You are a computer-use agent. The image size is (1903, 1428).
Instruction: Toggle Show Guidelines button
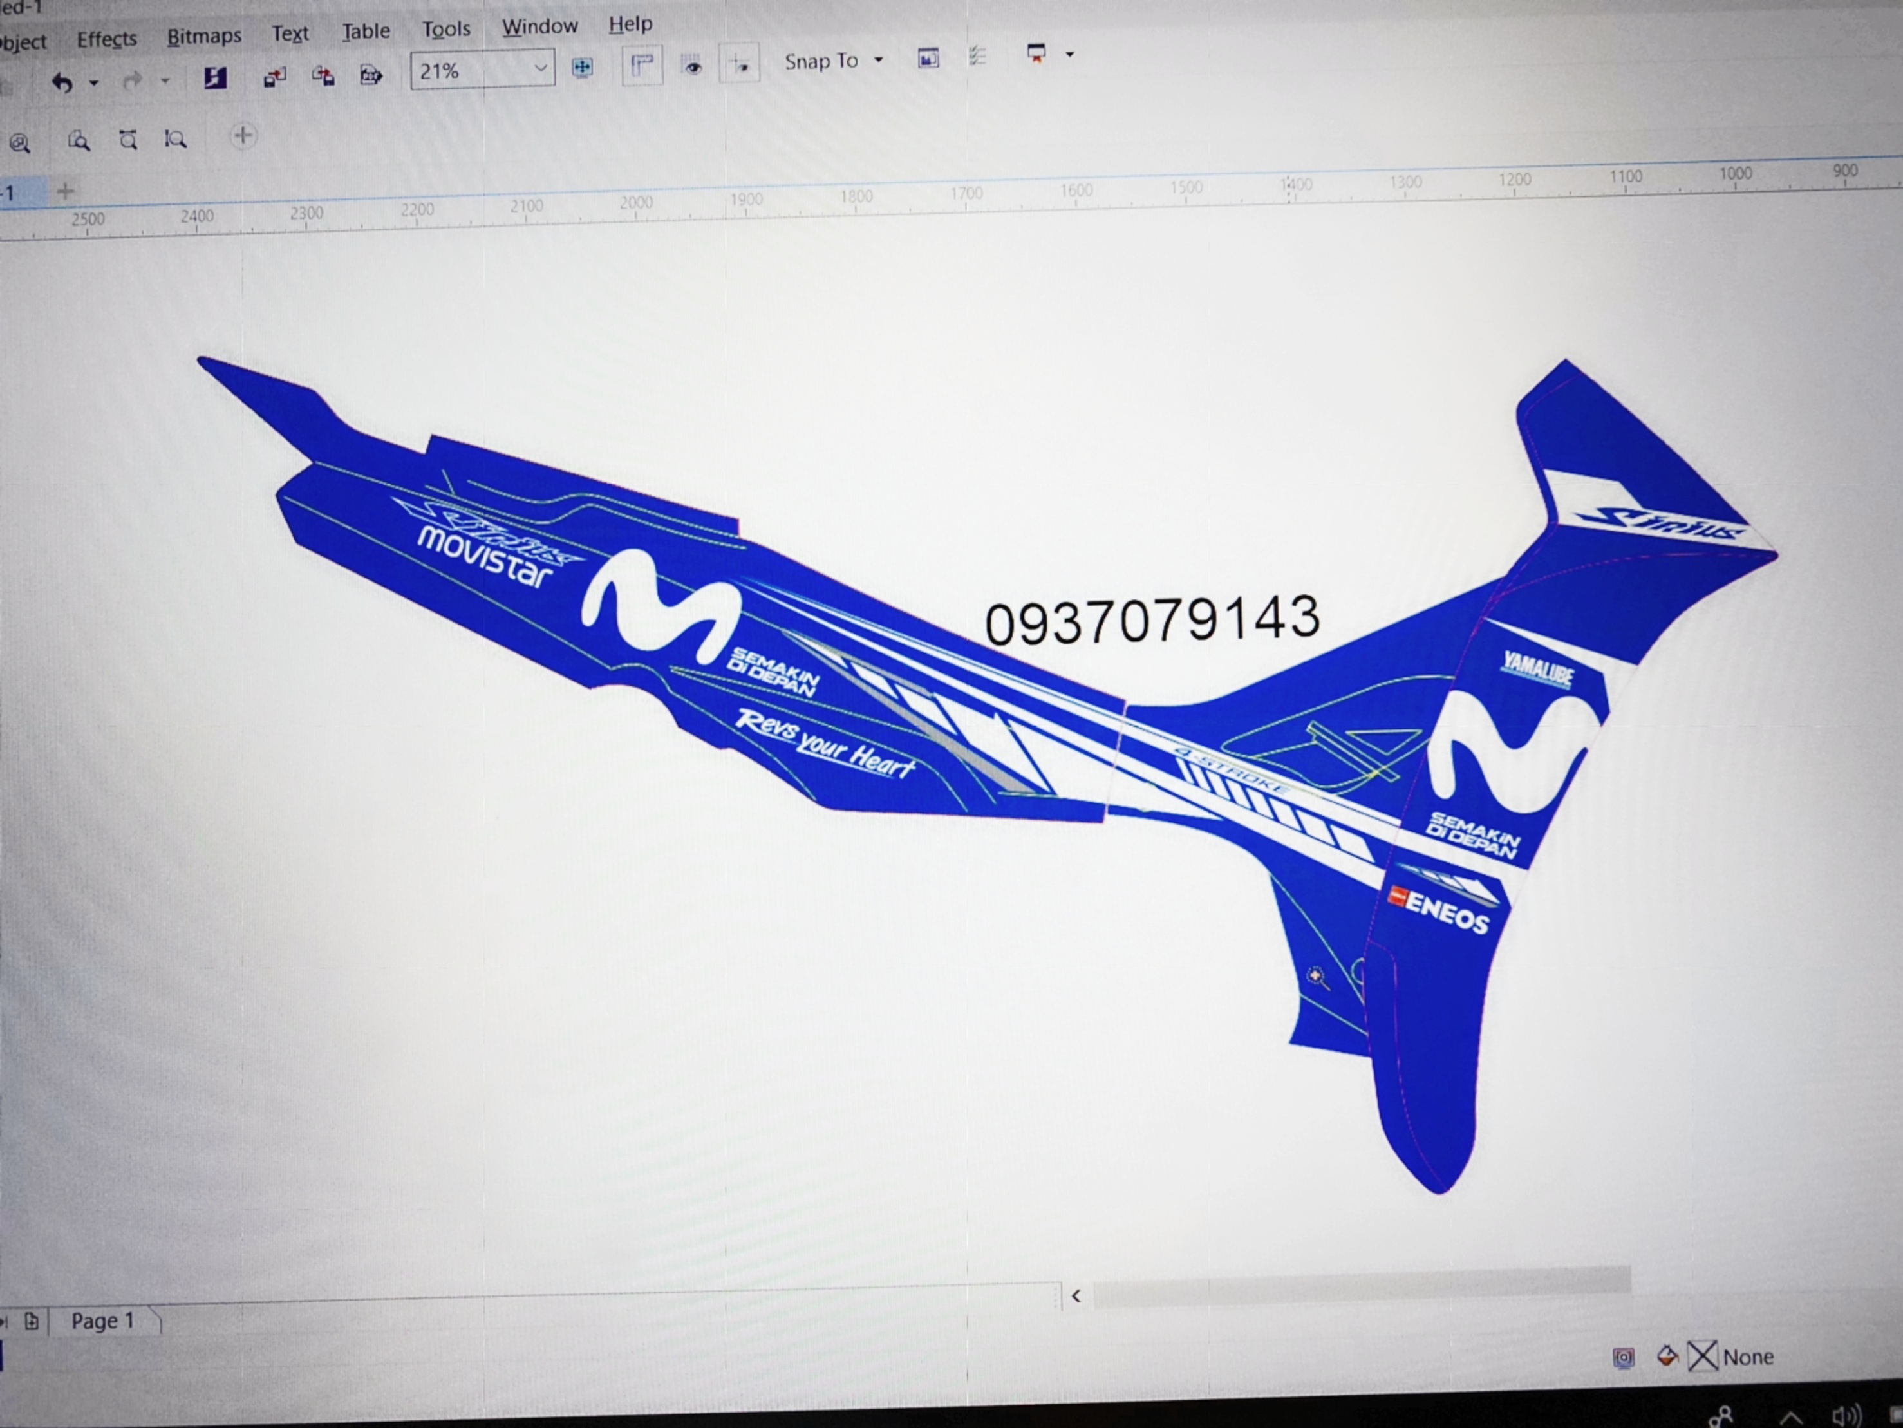point(740,64)
